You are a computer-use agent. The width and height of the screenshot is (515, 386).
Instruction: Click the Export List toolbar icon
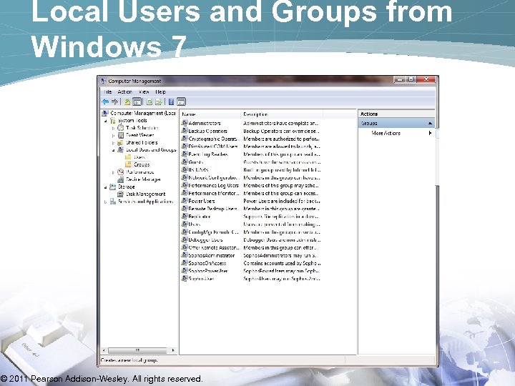tap(159, 102)
